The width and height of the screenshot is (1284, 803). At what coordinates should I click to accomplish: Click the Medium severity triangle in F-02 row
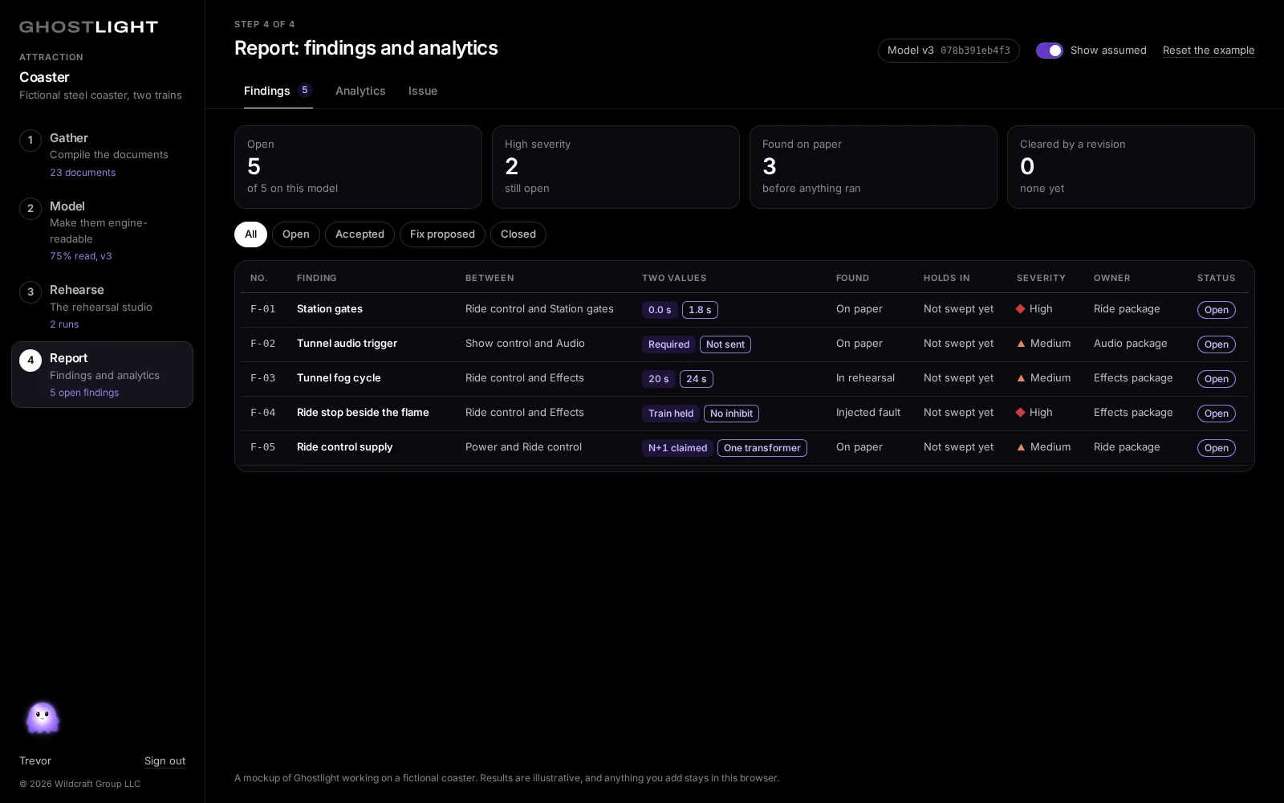click(x=1021, y=344)
